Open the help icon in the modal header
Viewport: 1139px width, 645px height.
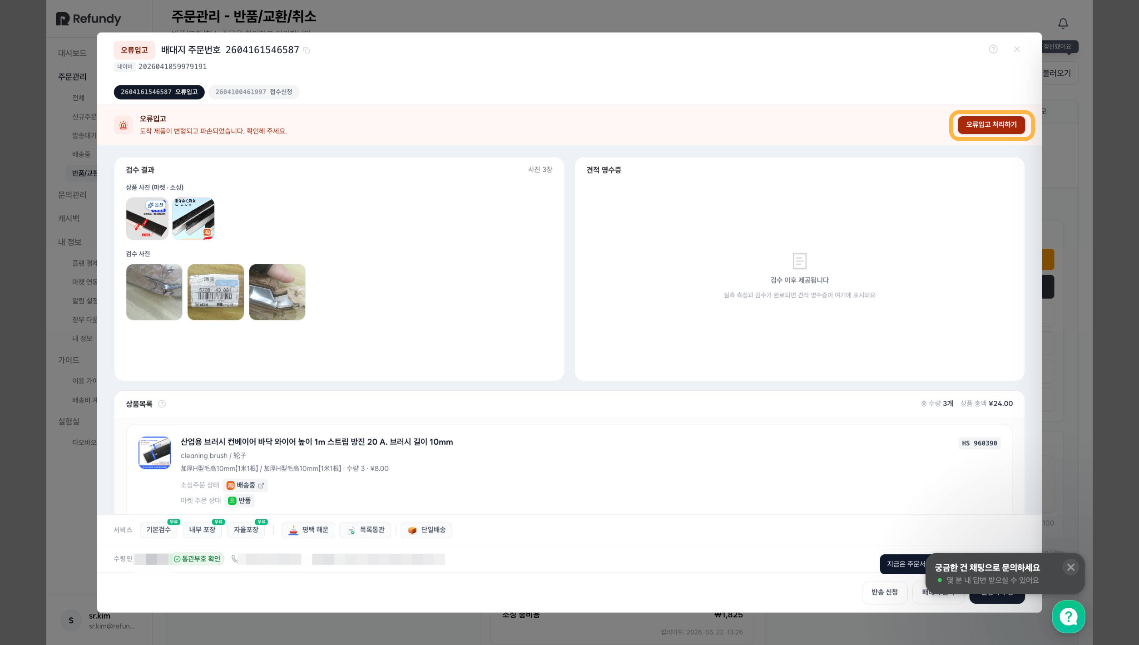point(993,49)
